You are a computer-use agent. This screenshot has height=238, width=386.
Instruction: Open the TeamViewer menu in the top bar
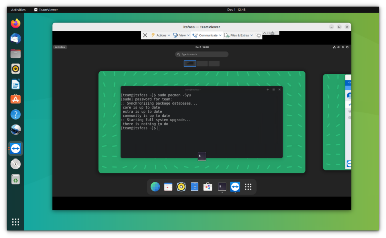click(x=46, y=9)
